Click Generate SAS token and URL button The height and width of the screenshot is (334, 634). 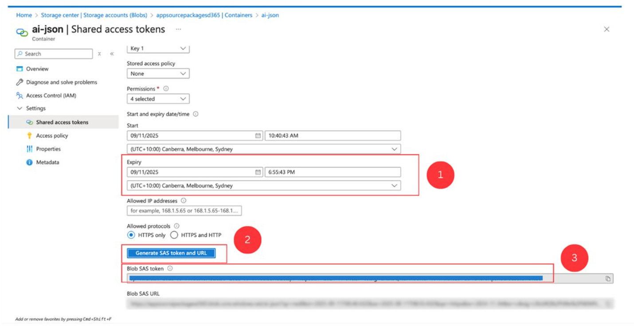coord(171,253)
